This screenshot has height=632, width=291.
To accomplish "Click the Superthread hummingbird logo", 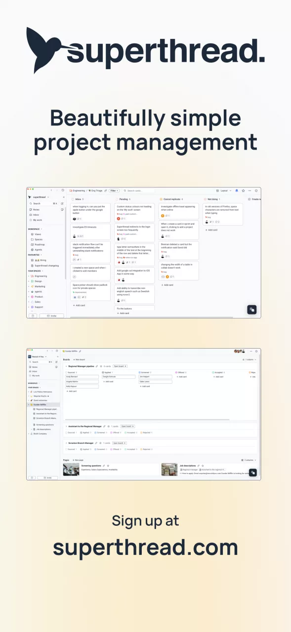I will point(47,50).
